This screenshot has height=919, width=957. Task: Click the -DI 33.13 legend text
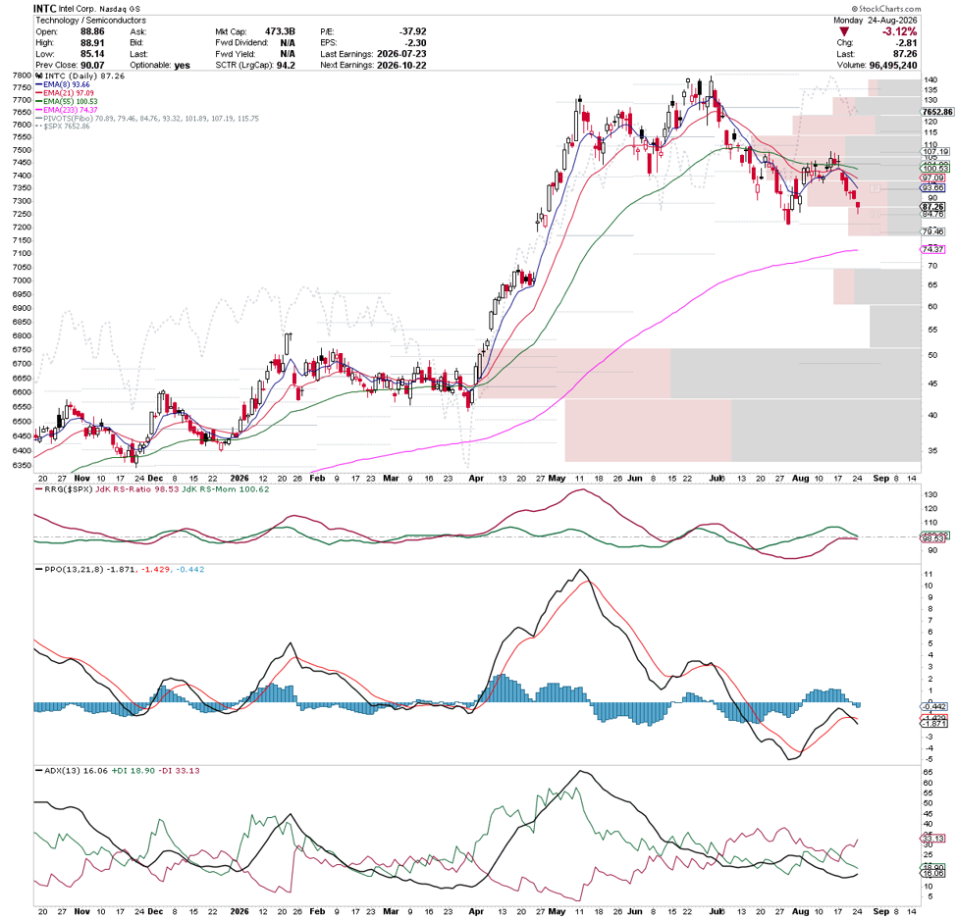(180, 771)
